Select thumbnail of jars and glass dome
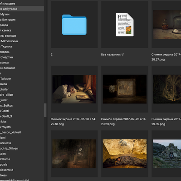This screenshot has width=181, height=181. [x=167, y=24]
